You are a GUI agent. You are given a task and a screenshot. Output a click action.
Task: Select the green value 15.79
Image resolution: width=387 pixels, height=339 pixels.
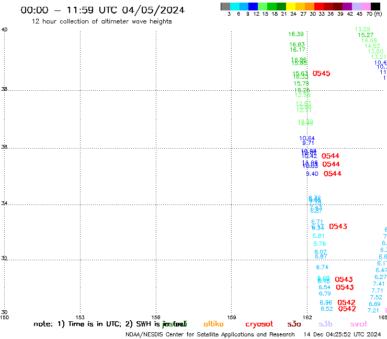(301, 83)
